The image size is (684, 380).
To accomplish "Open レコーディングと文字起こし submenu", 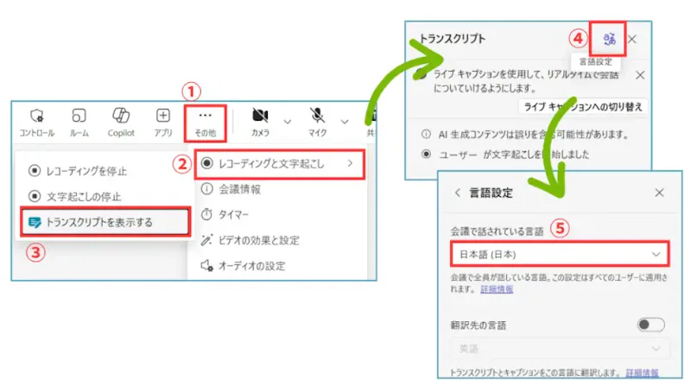I will pyautogui.click(x=280, y=164).
